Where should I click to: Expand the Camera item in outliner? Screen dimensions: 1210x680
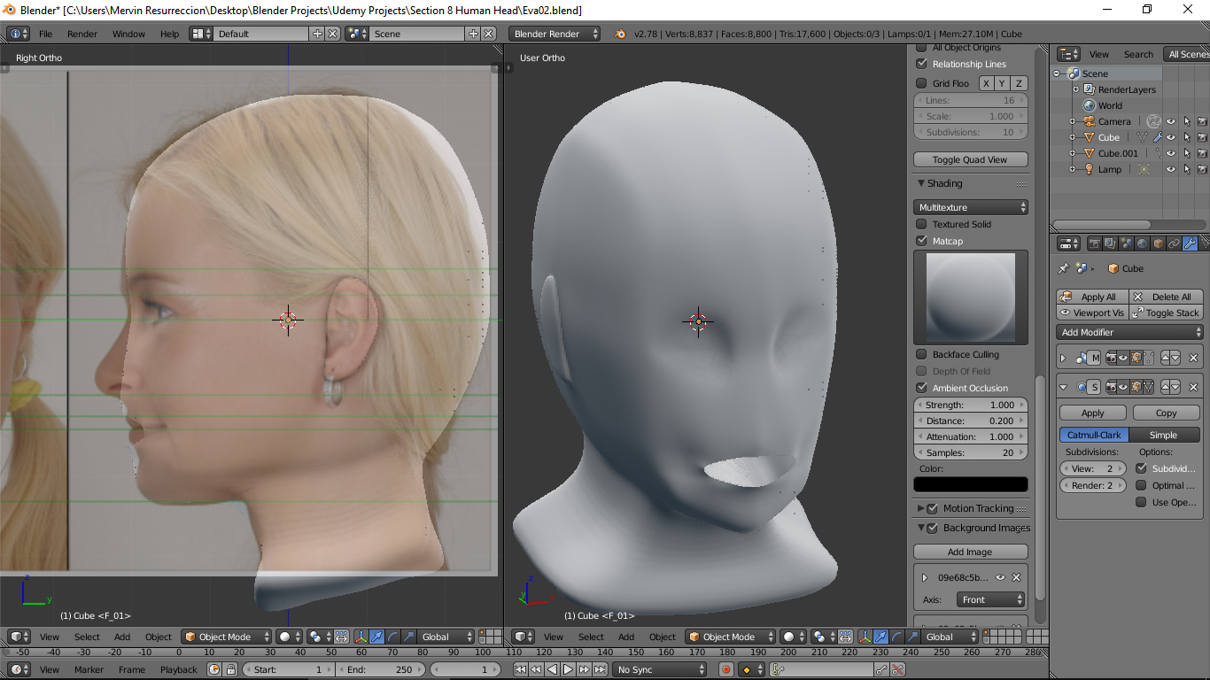pos(1072,121)
